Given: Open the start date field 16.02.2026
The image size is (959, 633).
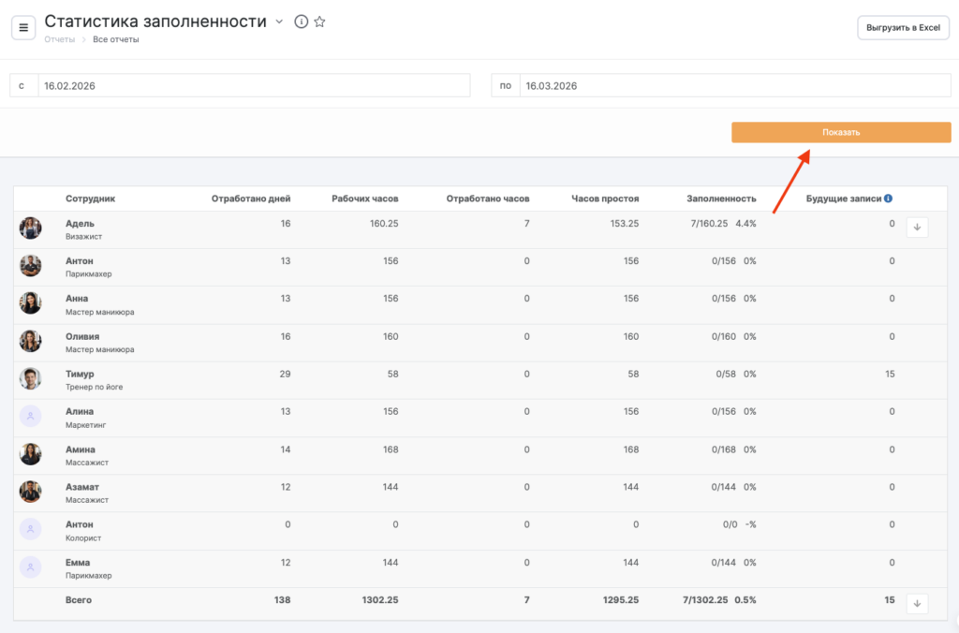Looking at the screenshot, I should pos(253,85).
